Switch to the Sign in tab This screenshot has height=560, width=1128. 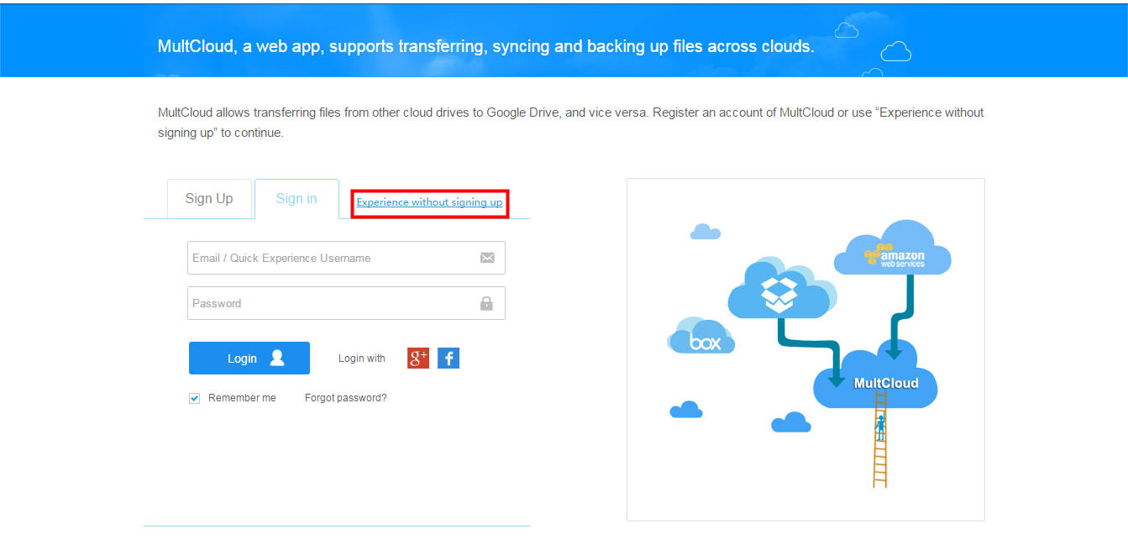click(x=296, y=198)
